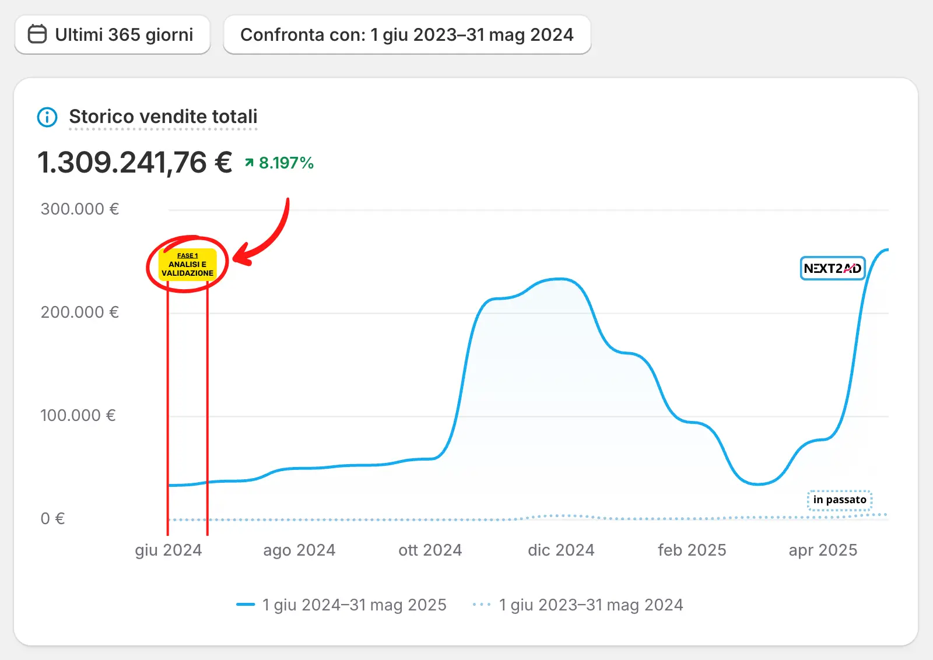
Task: Open the Storico vendite totali report title
Action: coord(163,117)
